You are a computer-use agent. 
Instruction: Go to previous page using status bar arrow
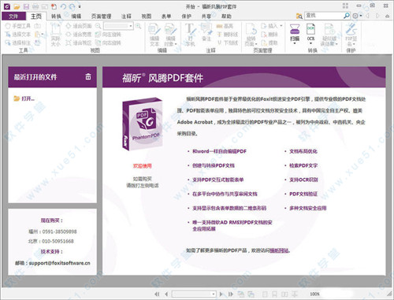166,294
